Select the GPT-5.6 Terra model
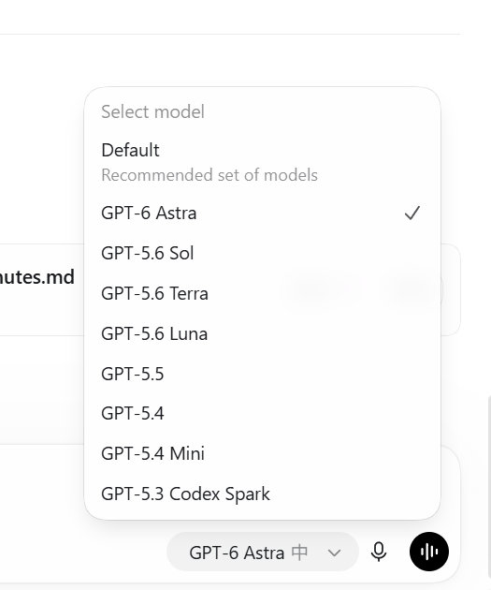The image size is (491, 590). (x=262, y=293)
